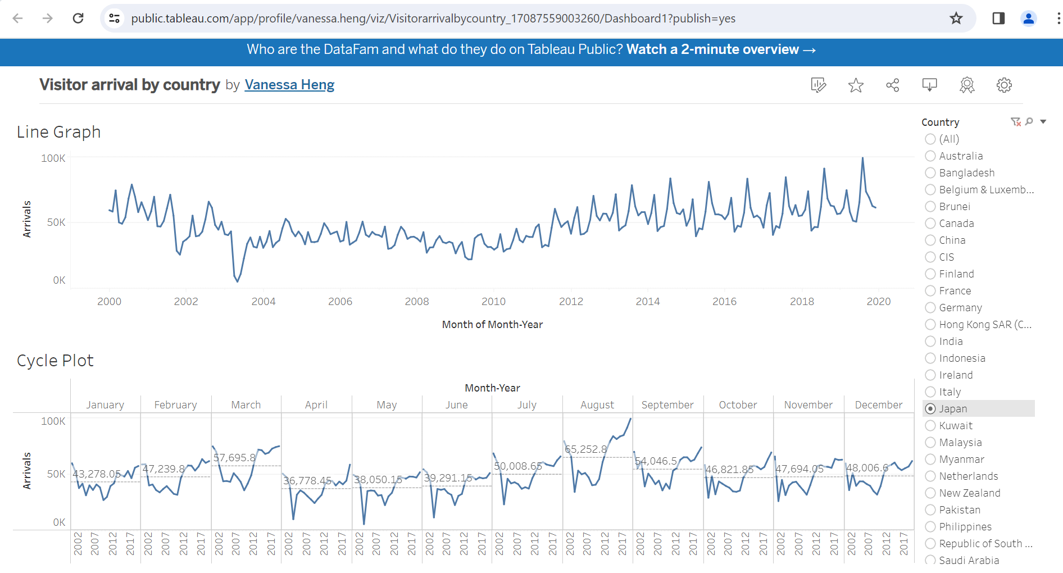Open the share options icon

pos(892,85)
